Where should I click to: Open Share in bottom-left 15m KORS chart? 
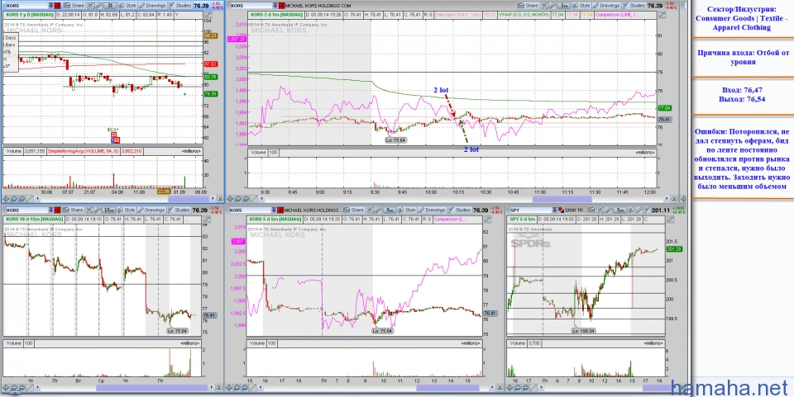coord(73,210)
